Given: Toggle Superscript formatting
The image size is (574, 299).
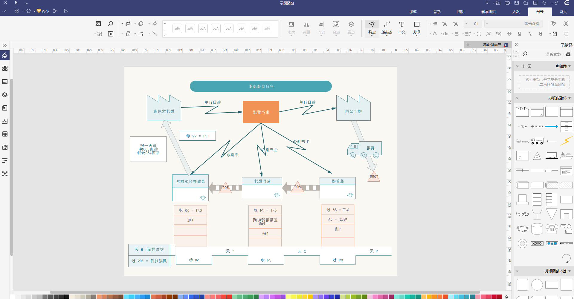Looking at the screenshot, I should coord(499,34).
